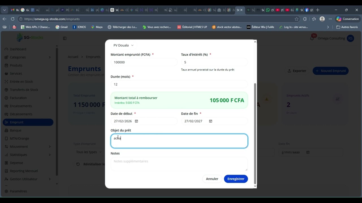Open Produits in the sidebar
362x203 pixels.
coord(16,65)
